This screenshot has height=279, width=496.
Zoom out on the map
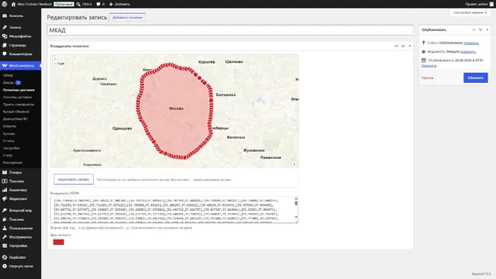(55, 64)
